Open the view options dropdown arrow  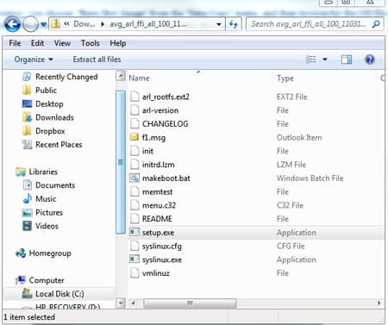pyautogui.click(x=325, y=59)
